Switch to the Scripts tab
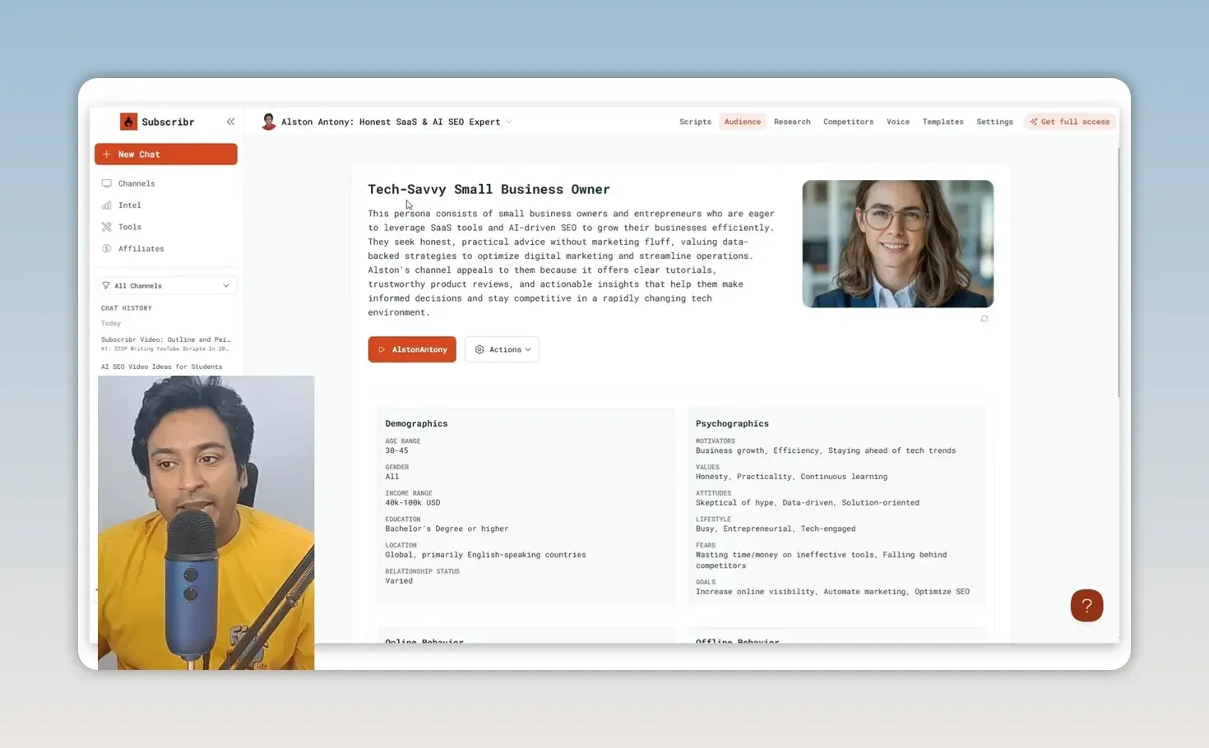The image size is (1209, 748). 695,122
